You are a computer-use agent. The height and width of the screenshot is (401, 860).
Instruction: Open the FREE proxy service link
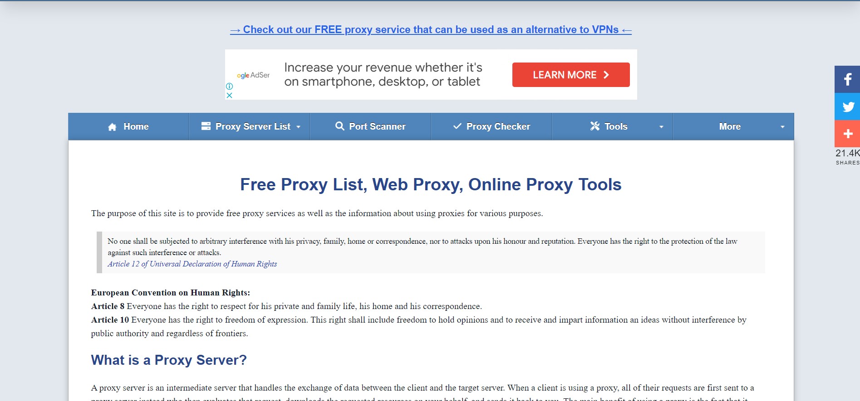point(431,29)
